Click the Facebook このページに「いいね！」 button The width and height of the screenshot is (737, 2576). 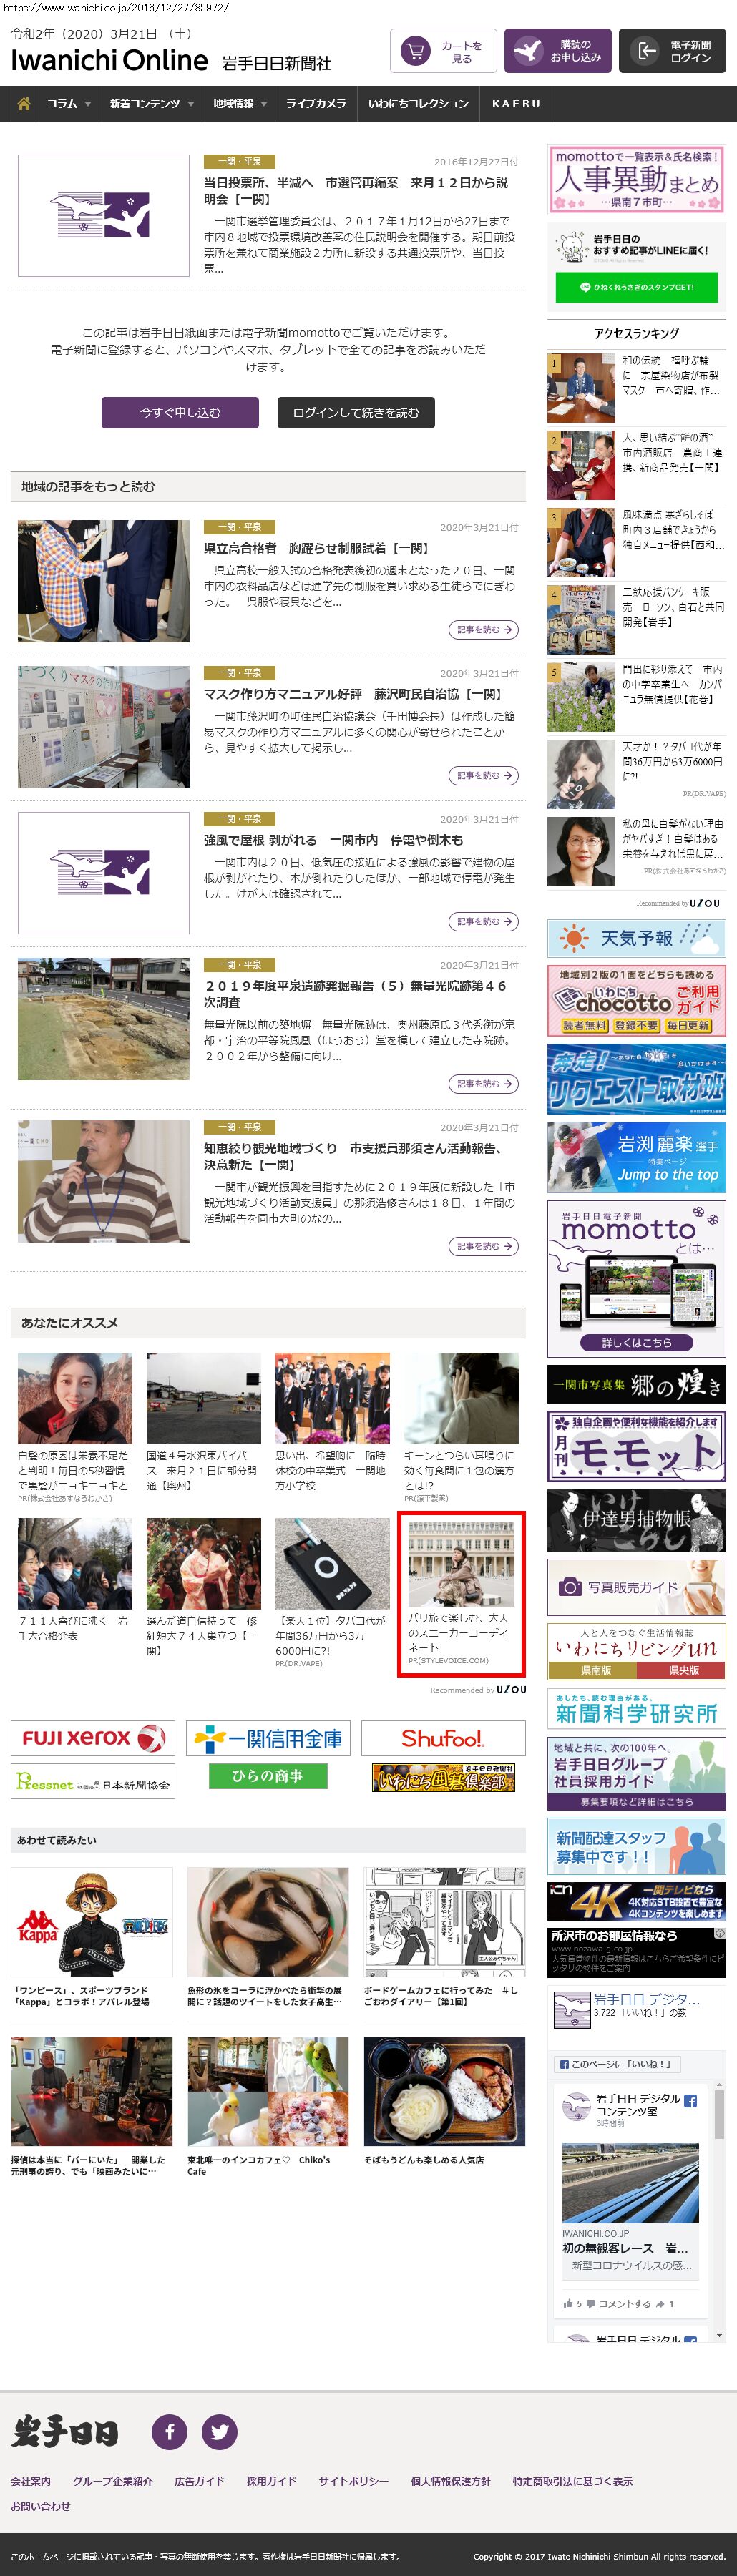click(616, 2063)
